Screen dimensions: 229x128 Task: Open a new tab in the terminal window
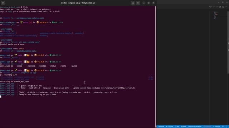click(x=3, y=3)
